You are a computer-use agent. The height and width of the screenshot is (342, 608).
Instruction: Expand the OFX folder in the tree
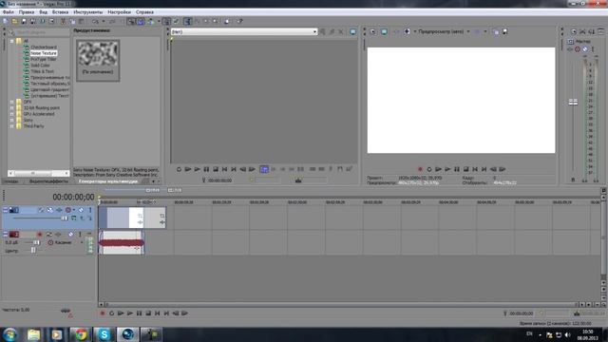[11, 102]
